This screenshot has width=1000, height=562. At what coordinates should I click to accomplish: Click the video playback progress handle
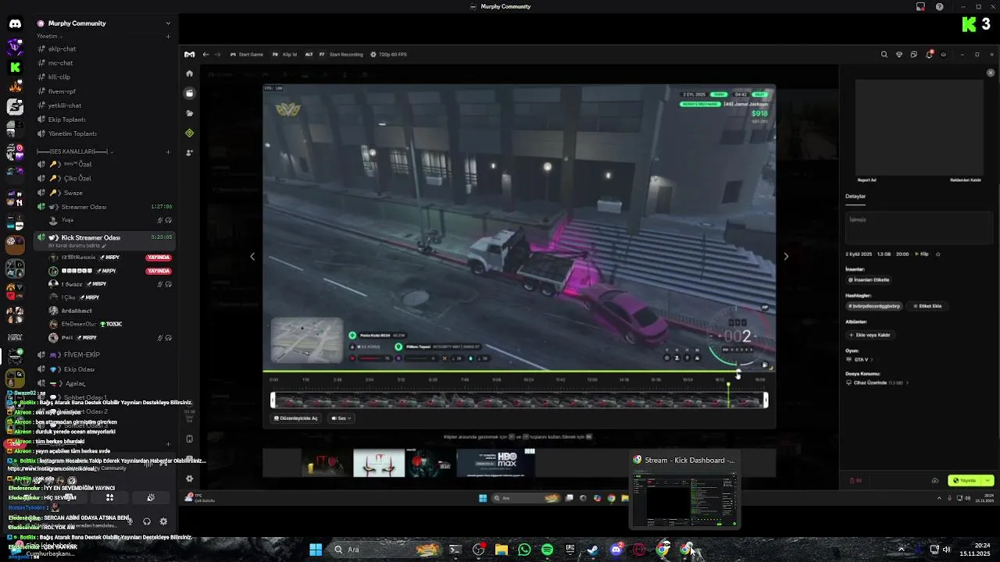click(x=737, y=372)
